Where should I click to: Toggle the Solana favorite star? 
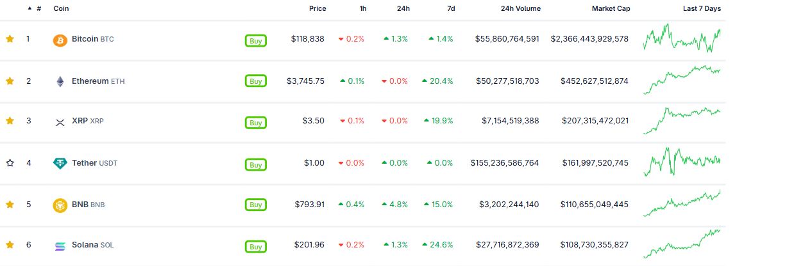click(x=10, y=245)
